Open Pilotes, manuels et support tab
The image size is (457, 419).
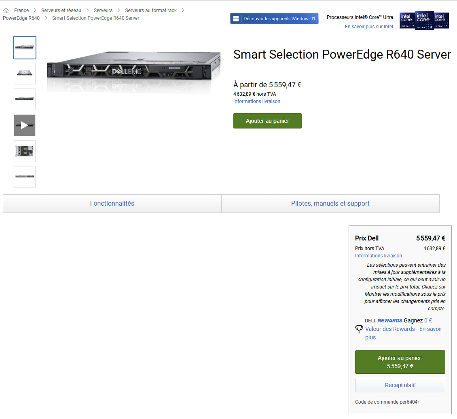pyautogui.click(x=330, y=204)
